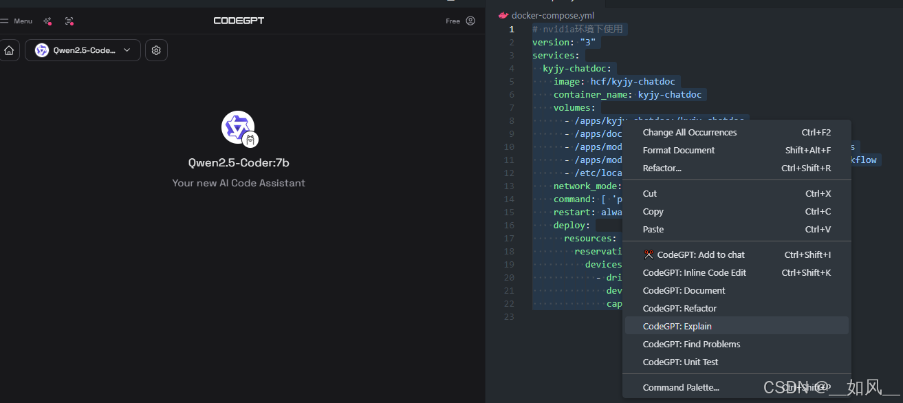Go to CodeGPT home via house icon
The width and height of the screenshot is (903, 403).
(x=9, y=50)
